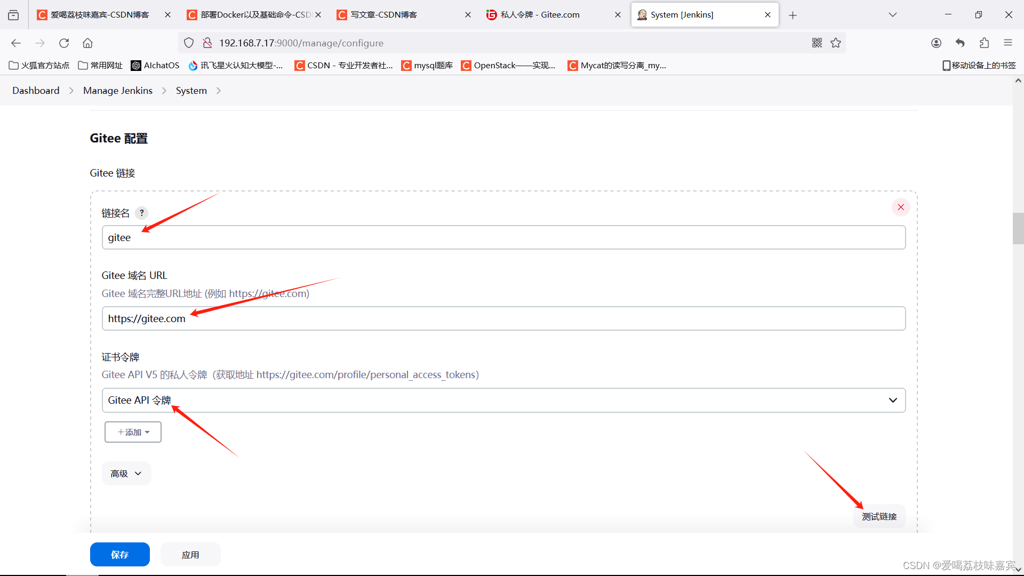Open the Gitee API 令牌 credential dropdown
This screenshot has height=576, width=1024.
(503, 400)
